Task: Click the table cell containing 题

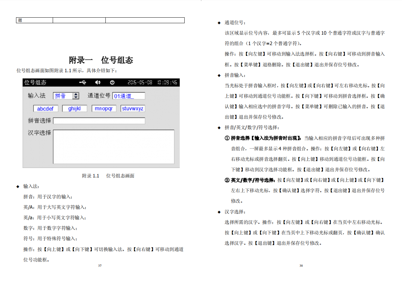Action: coord(34,20)
